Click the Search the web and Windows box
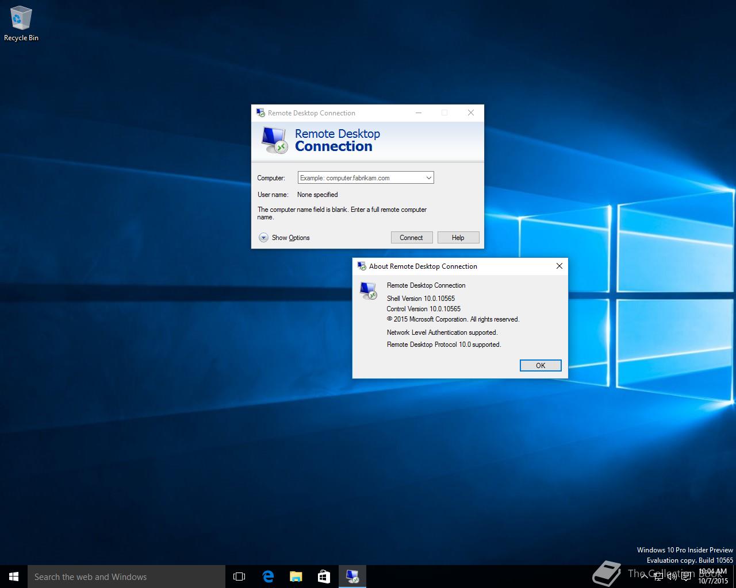 click(x=126, y=577)
